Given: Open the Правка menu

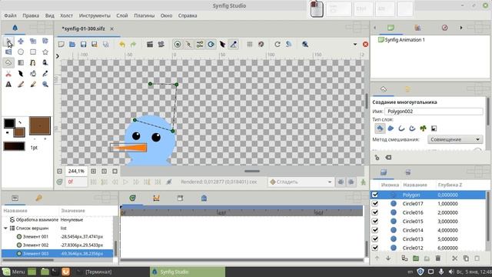Looking at the screenshot, I should pyautogui.click(x=31, y=15).
